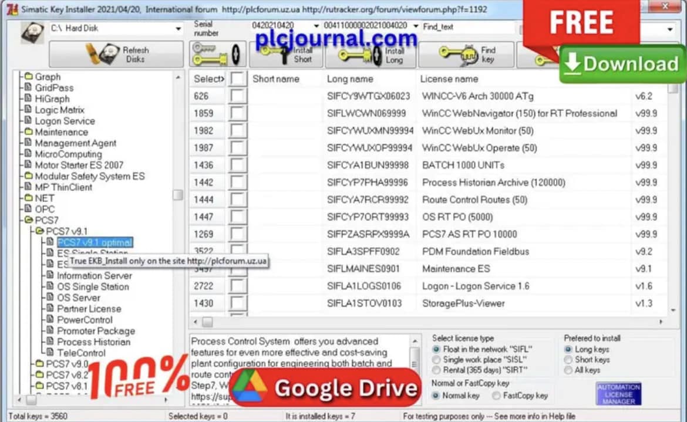Check the box for row 1982

[x=237, y=130]
